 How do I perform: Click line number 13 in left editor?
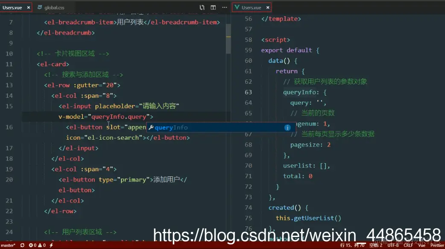point(9,85)
